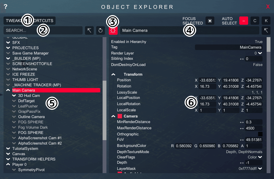
Task: Click the Sibling Index double-arrow handle
Action: [x=242, y=59]
